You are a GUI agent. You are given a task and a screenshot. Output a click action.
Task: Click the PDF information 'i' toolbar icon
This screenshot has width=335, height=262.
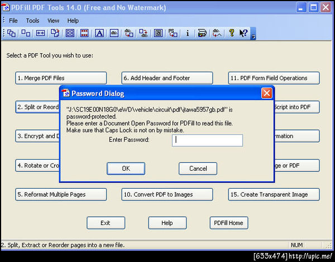tap(188, 33)
